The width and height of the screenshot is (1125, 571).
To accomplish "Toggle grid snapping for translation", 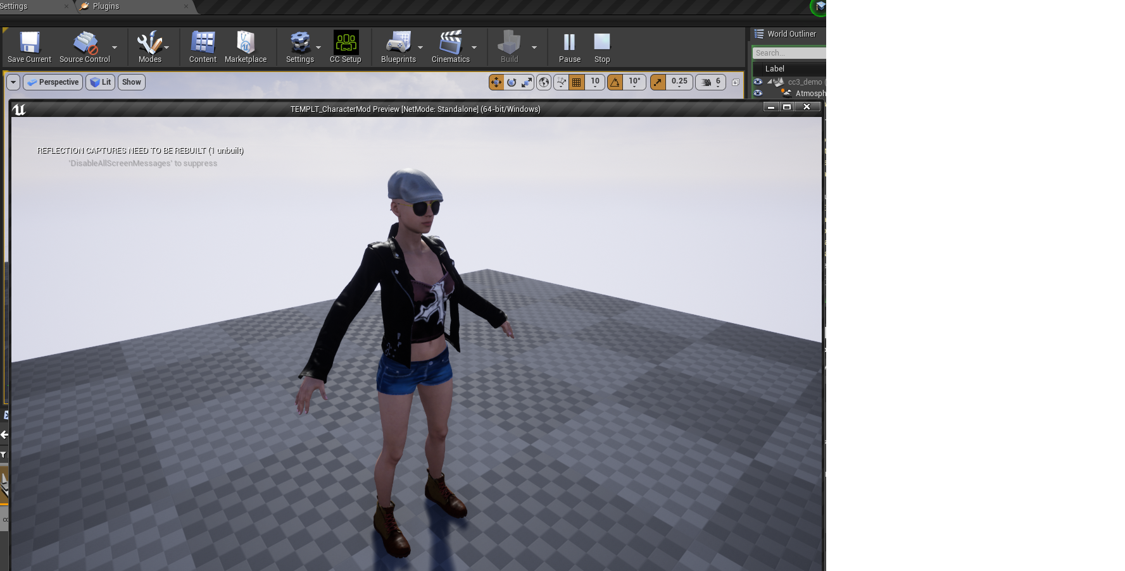I will click(576, 82).
